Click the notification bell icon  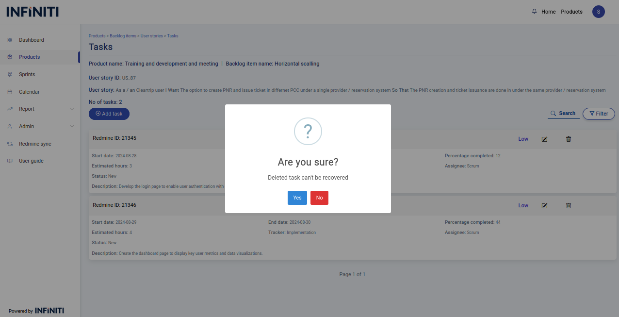(x=535, y=12)
